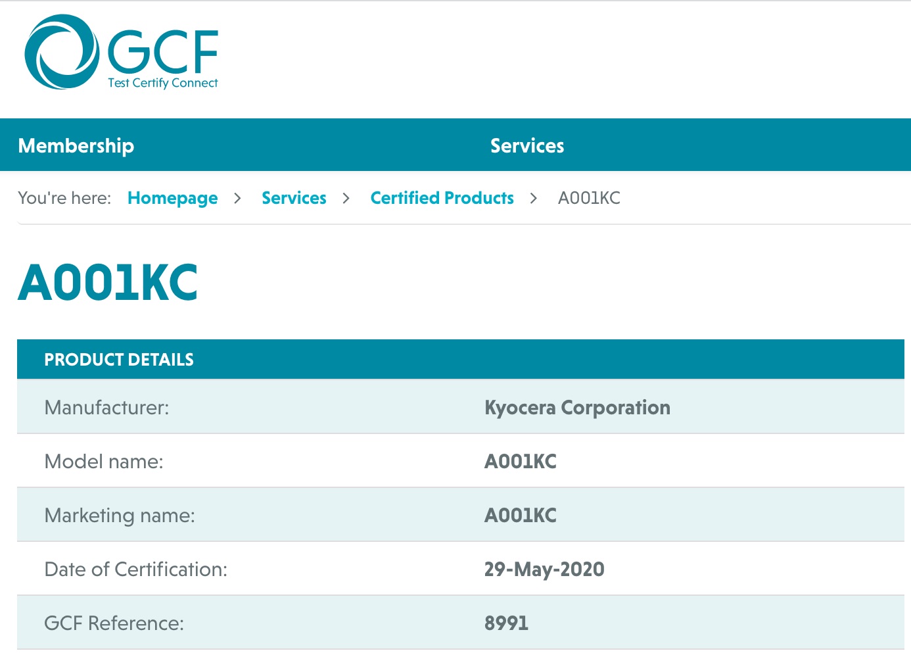Click the A001KC value beside Model name
Image resolution: width=911 pixels, height=655 pixels.
point(520,462)
